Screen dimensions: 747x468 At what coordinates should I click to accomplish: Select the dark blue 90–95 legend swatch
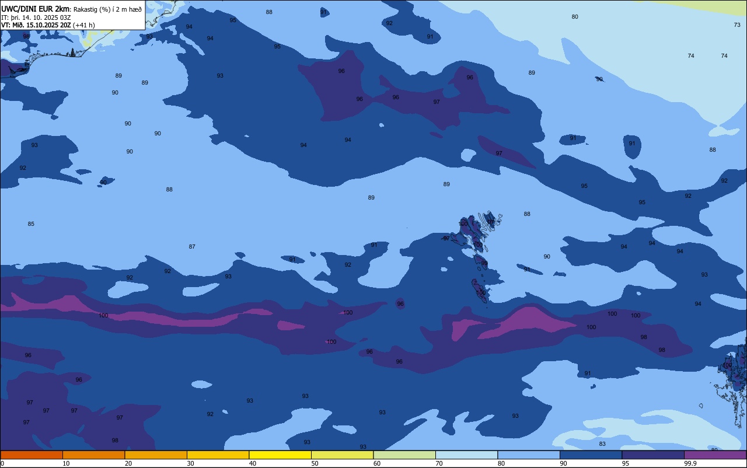click(x=591, y=455)
